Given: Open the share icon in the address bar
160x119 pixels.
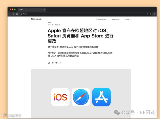Looking at the screenshot, I should pyautogui.click(x=147, y=14).
